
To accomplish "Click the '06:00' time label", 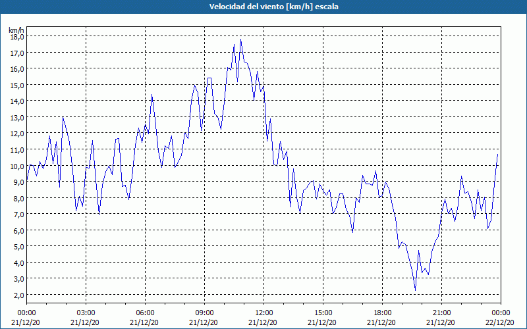I will tap(145, 313).
